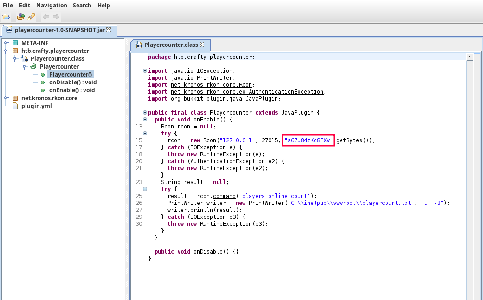
Task: Collapse the import statements fold marker
Action: pos(145,71)
